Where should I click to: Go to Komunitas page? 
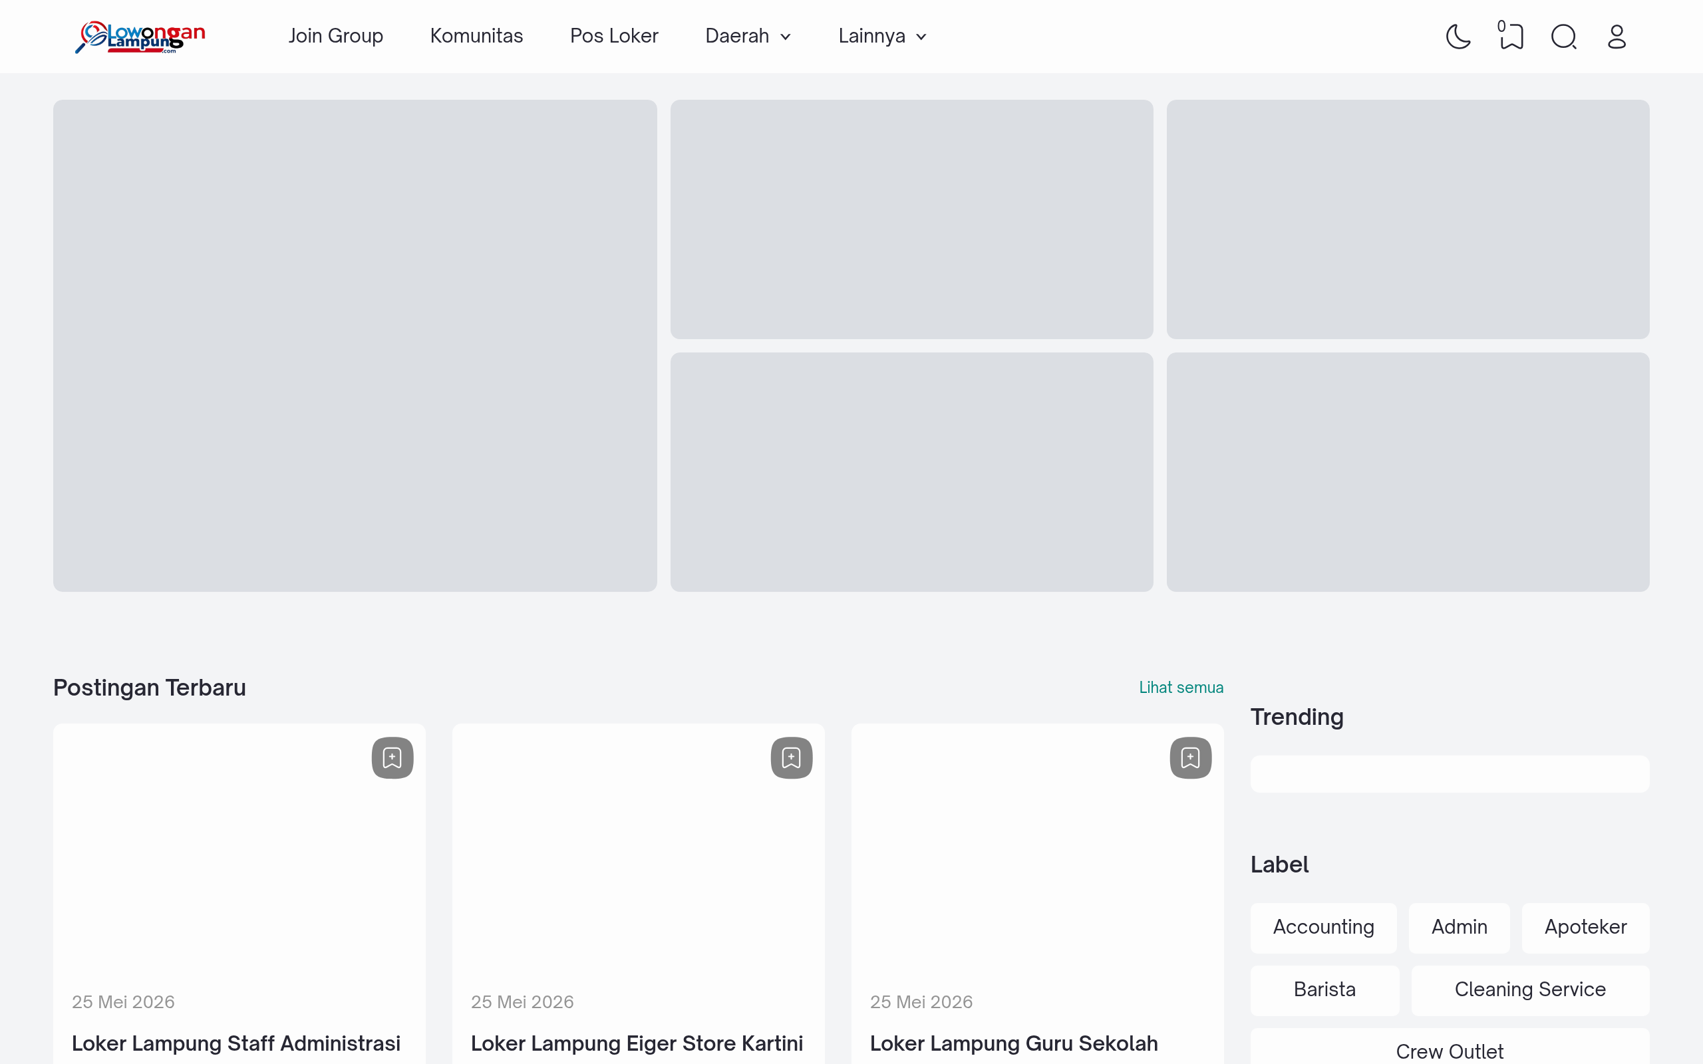click(x=476, y=36)
